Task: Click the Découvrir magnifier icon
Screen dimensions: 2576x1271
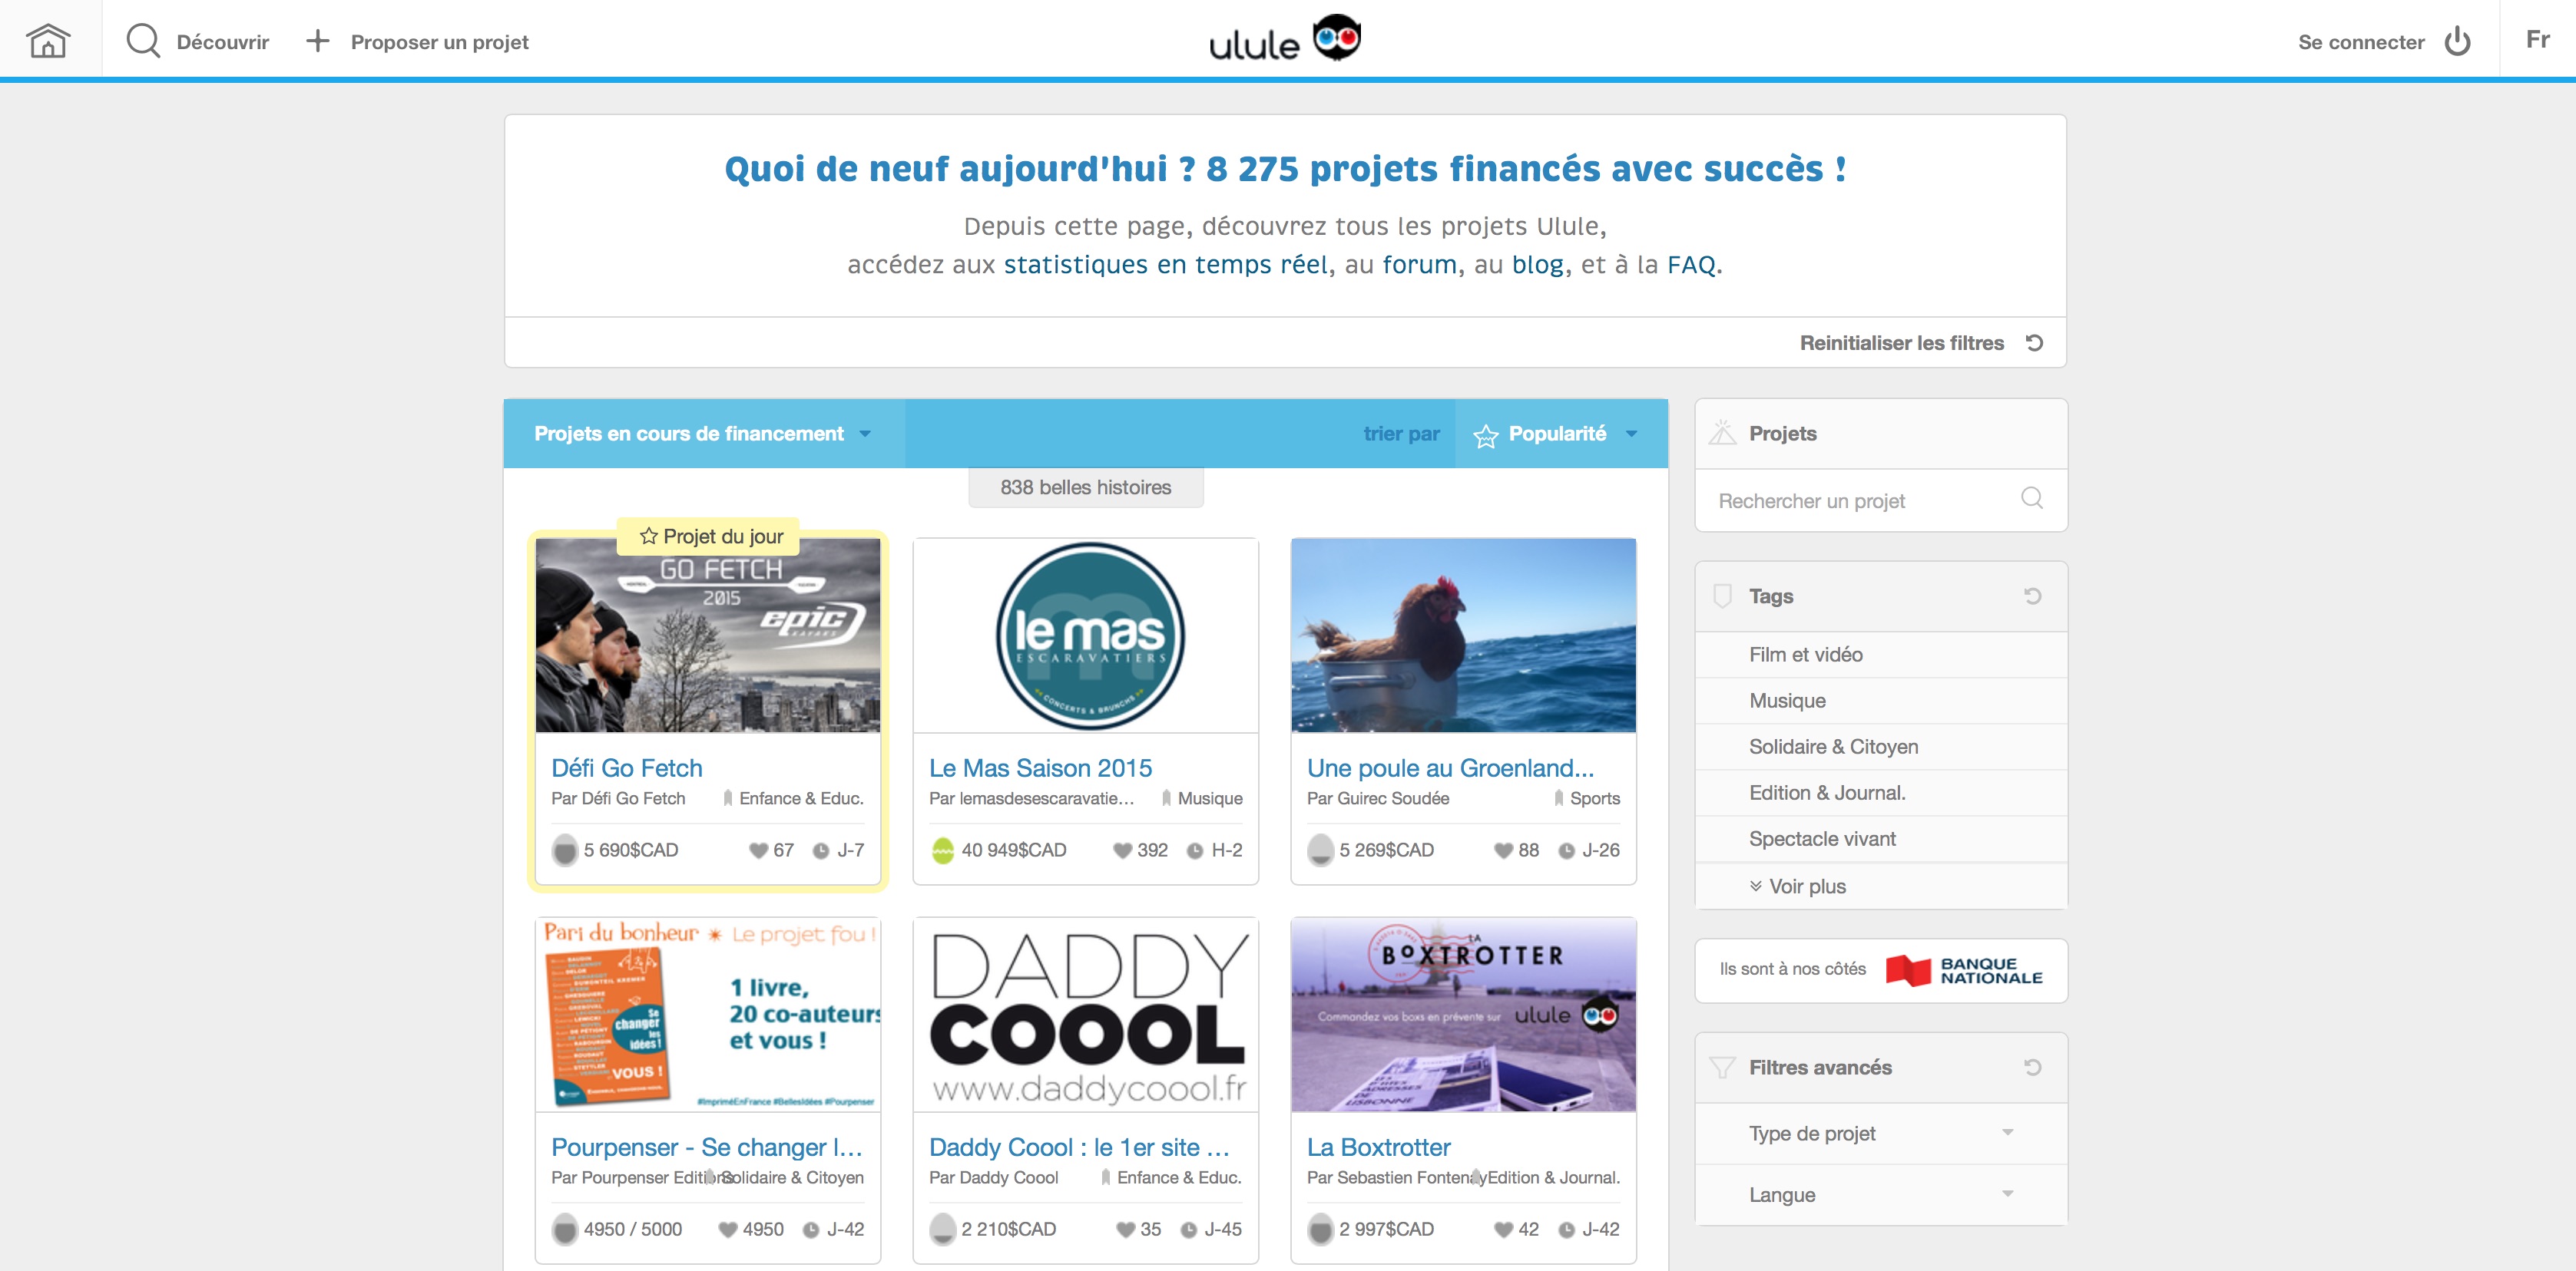Action: click(x=143, y=41)
